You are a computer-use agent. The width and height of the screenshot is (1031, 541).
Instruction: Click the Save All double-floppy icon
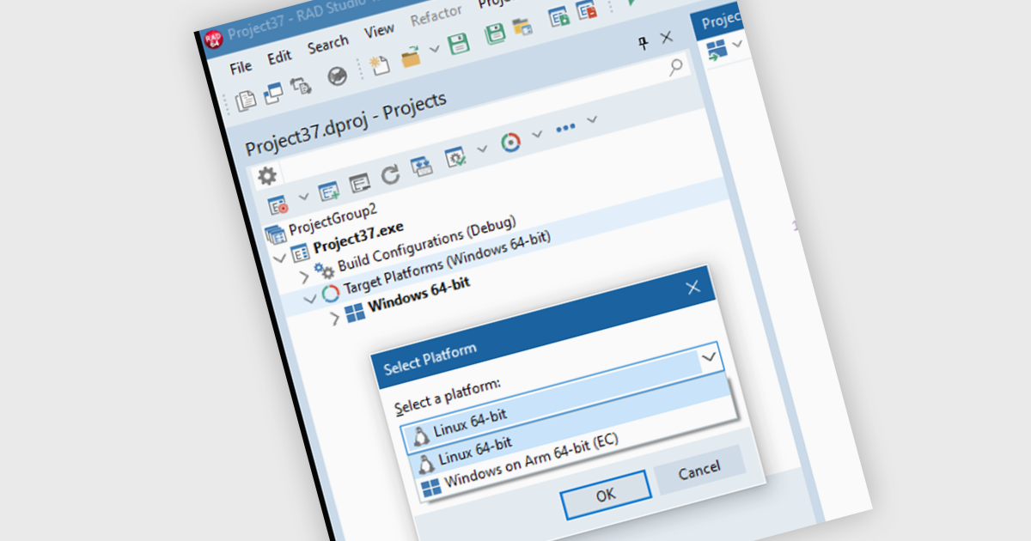[x=495, y=34]
